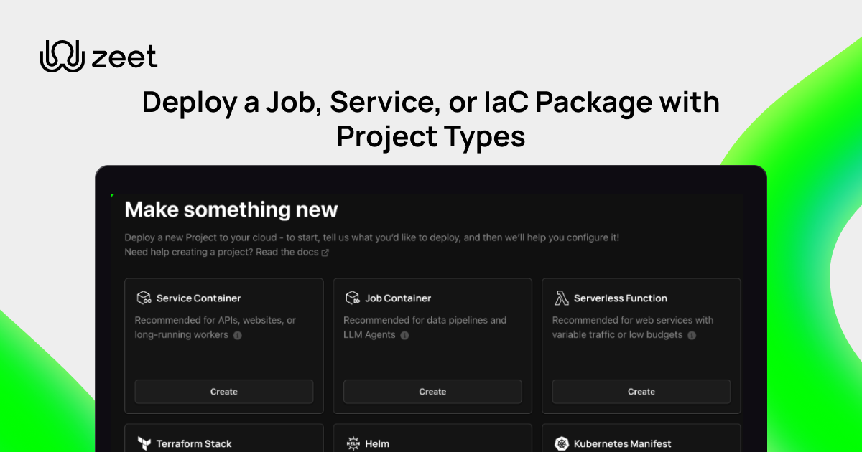The image size is (862, 452).
Task: Select the Terraform Stack icon
Action: tap(146, 443)
